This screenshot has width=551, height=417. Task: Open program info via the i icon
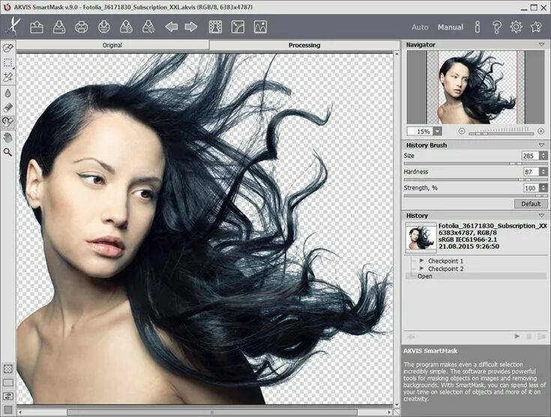point(478,27)
